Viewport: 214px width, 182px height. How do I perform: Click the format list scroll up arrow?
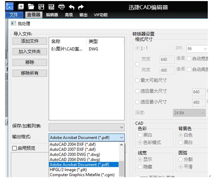coord(121,145)
